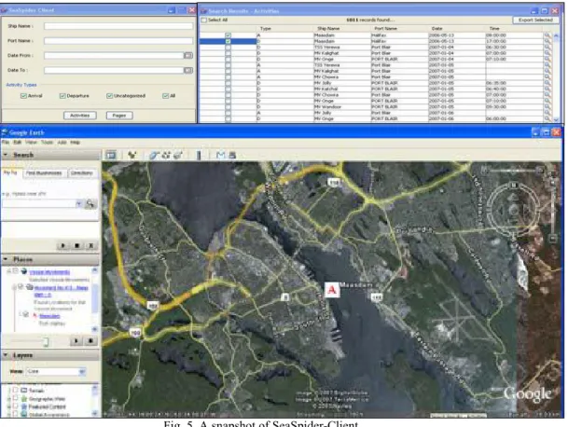
Task: Click the Featured Content layer icon
Action: click(24, 406)
